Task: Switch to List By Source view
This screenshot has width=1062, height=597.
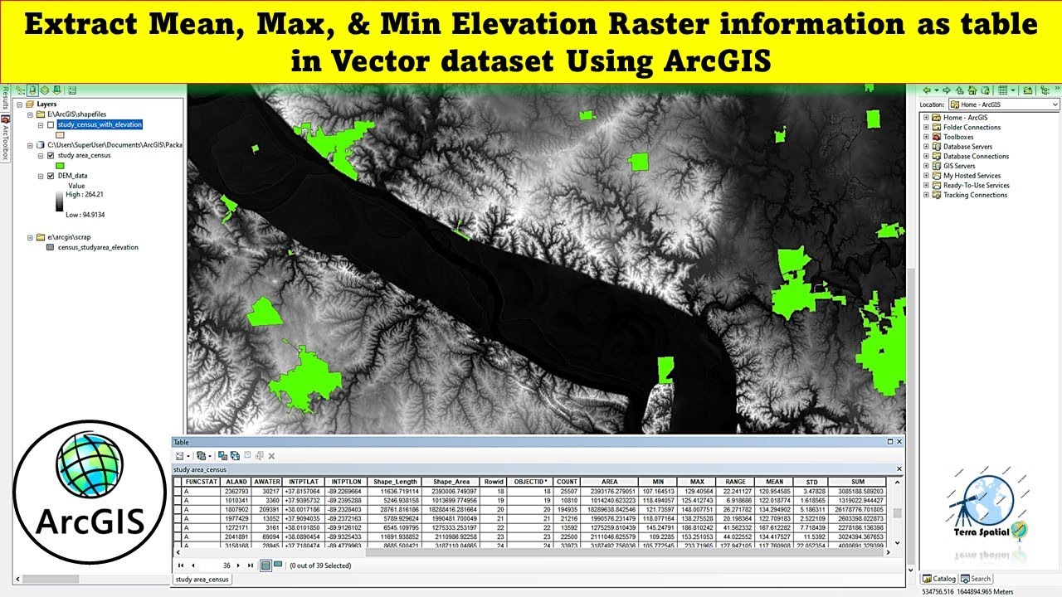Action: coord(32,90)
